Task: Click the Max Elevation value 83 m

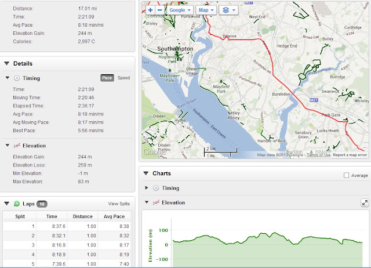Action: pyautogui.click(x=83, y=182)
